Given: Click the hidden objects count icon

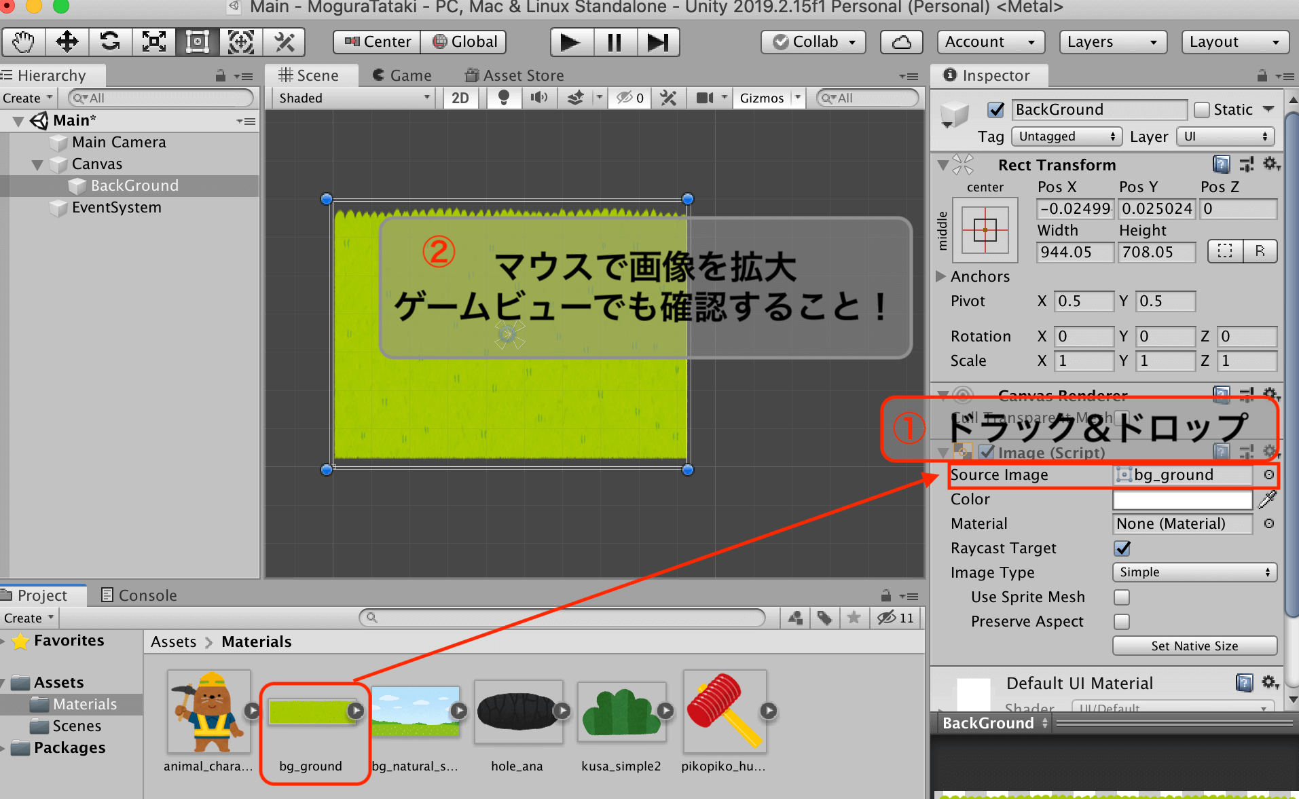Looking at the screenshot, I should (x=630, y=98).
